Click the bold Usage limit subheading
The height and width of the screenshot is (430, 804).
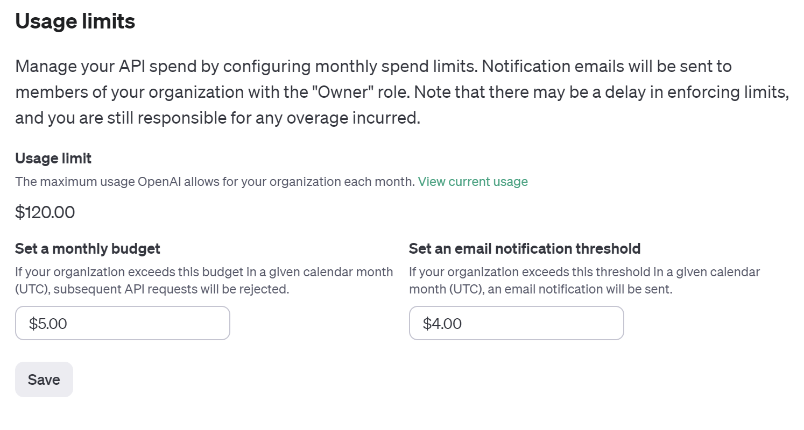(x=53, y=158)
